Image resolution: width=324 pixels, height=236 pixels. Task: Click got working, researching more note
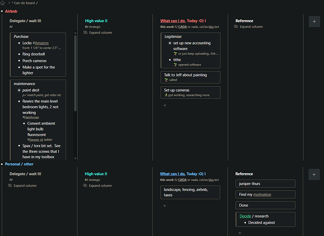pos(189,95)
